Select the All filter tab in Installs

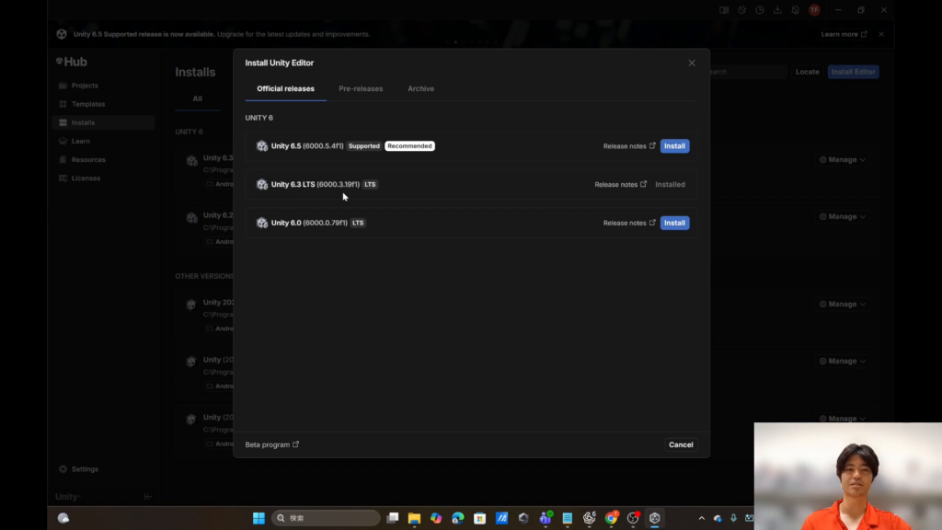pyautogui.click(x=198, y=98)
